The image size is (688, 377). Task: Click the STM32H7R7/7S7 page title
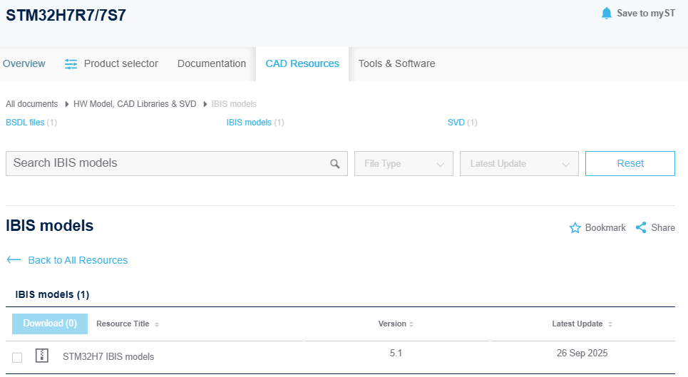pyautogui.click(x=66, y=15)
